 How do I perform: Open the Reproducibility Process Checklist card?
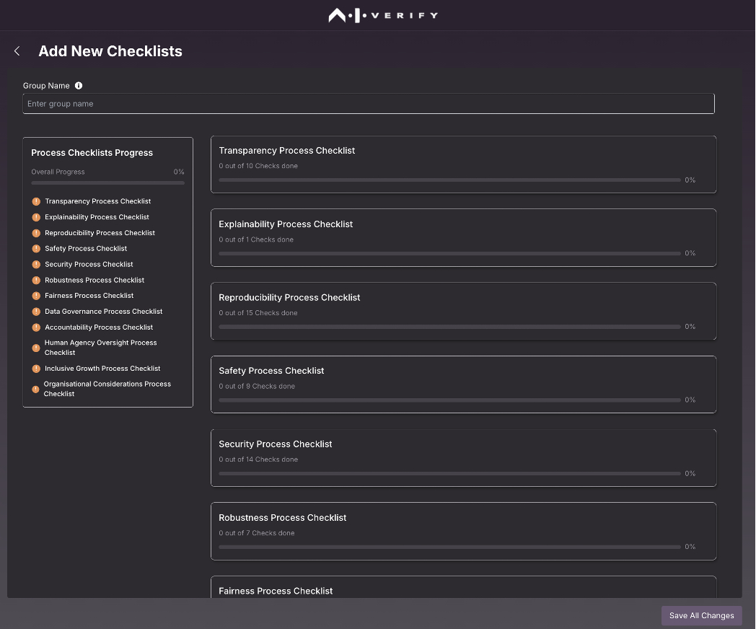[463, 311]
